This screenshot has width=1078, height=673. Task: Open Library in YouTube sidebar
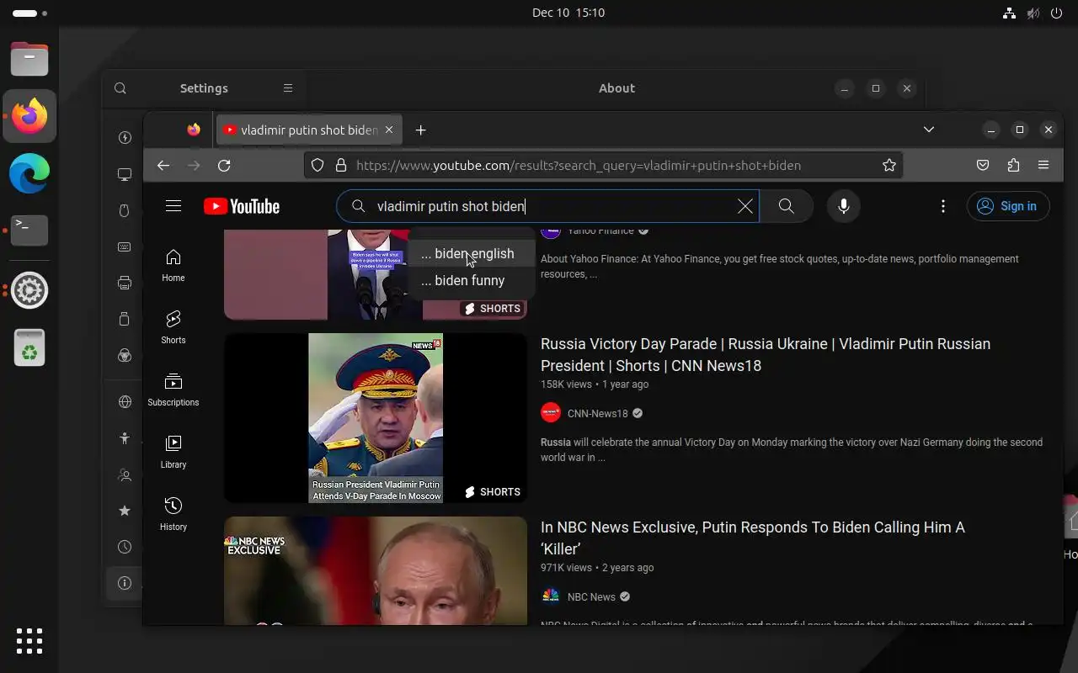click(173, 452)
